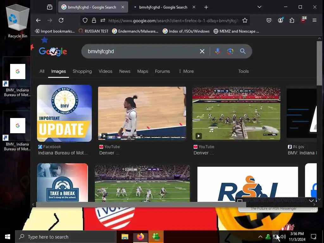This screenshot has height=243, width=324.
Task: Select the second bmvhjfcghd browser tab
Action: click(x=163, y=7)
